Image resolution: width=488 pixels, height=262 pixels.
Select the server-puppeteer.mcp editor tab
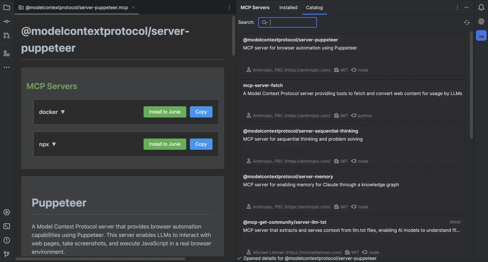click(x=77, y=7)
